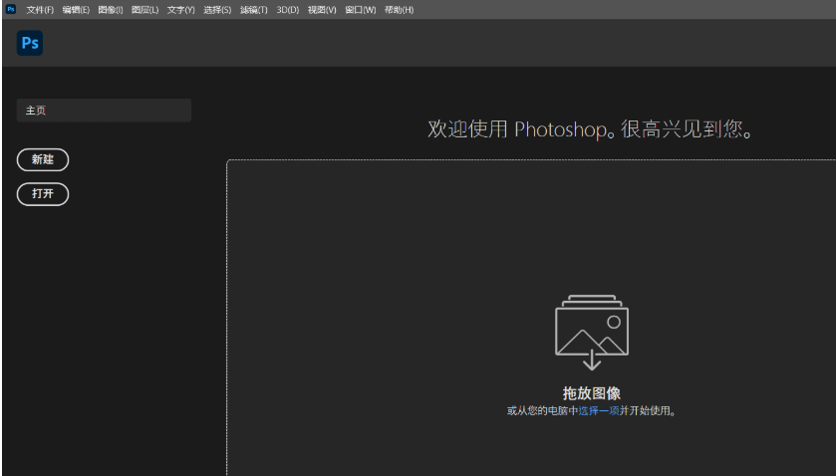
Task: Click the 新建 button
Action: 43,160
